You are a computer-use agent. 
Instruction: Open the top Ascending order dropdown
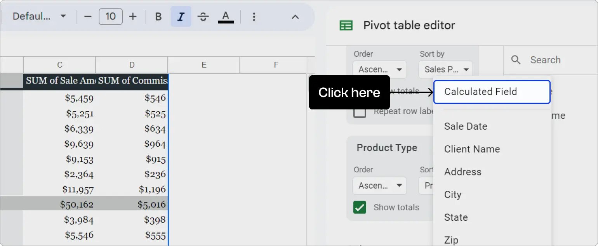tap(379, 69)
